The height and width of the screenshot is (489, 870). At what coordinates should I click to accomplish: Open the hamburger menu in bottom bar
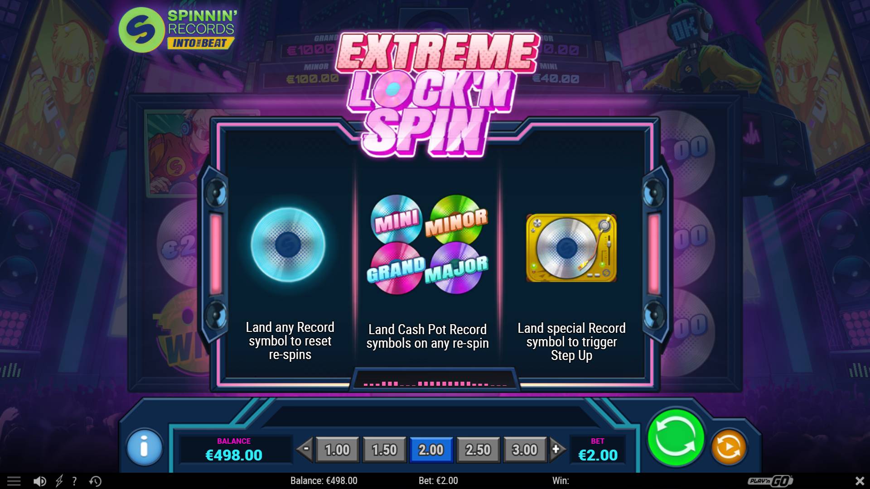(14, 481)
